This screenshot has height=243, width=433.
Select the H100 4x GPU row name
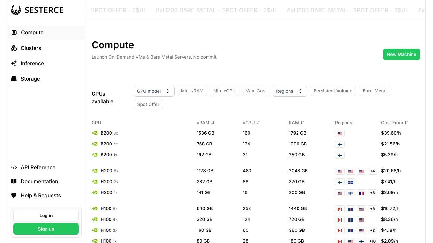pos(109,219)
